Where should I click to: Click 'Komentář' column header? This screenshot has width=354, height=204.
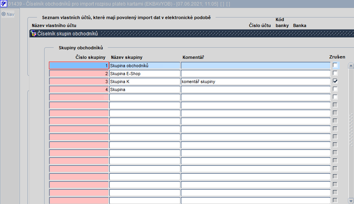pyautogui.click(x=193, y=57)
